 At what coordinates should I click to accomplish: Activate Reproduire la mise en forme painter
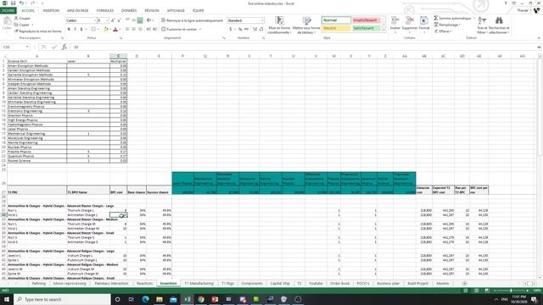(37, 31)
